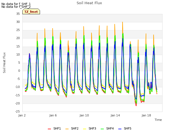Click the orange SHF2 legend swatch
This screenshot has width=179, height=134.
coord(67,129)
